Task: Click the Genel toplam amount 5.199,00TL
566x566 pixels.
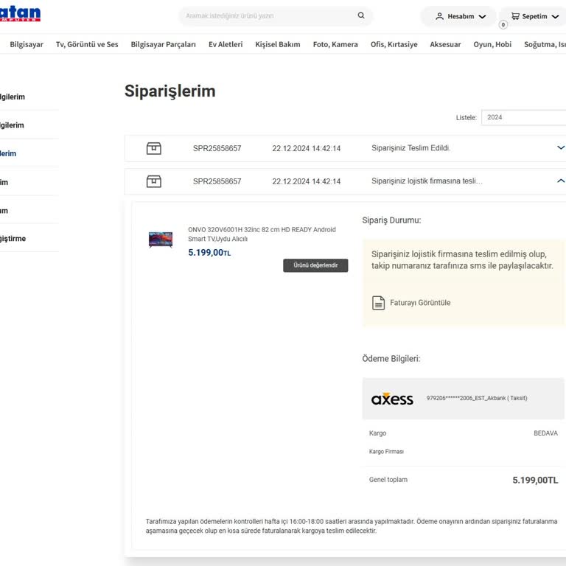Action: coord(535,480)
